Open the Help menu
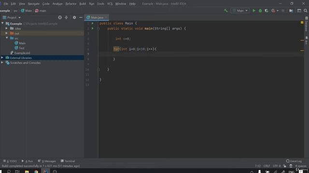Viewport: 309px width, 173px height. click(x=132, y=4)
